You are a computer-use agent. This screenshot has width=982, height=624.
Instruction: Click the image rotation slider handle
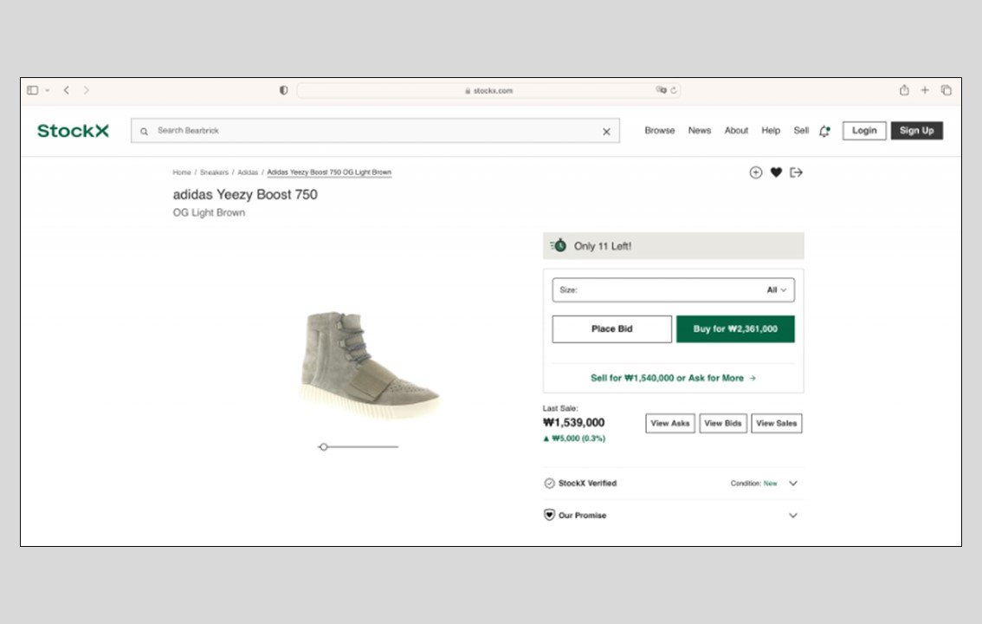323,447
